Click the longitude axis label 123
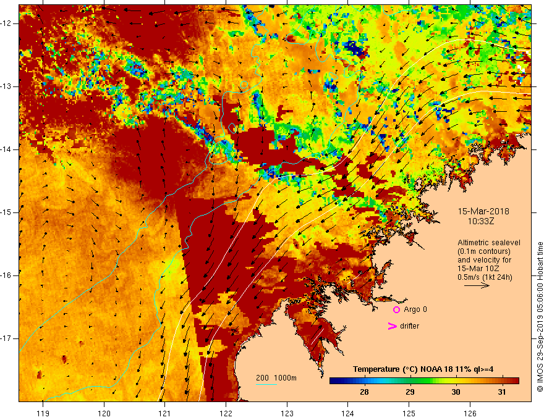This screenshot has height=420, width=544. [287, 413]
